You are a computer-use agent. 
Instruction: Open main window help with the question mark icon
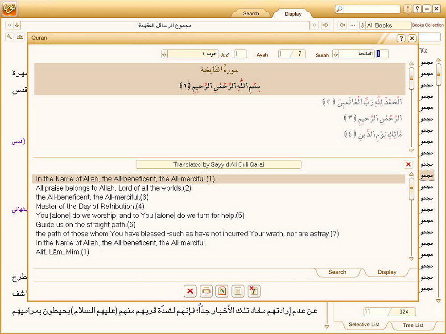(x=417, y=9)
